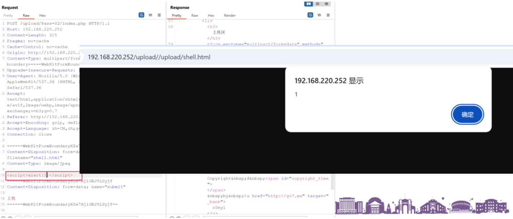Switch the Response pane to Raw tab
The width and height of the screenshot is (513, 219).
pos(195,16)
